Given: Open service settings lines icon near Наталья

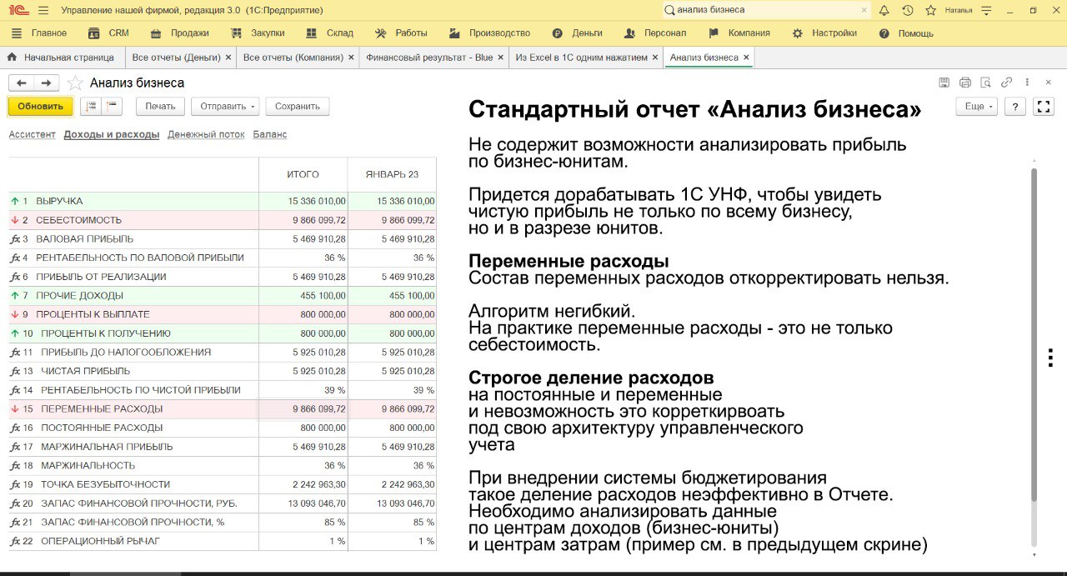Looking at the screenshot, I should (x=987, y=10).
